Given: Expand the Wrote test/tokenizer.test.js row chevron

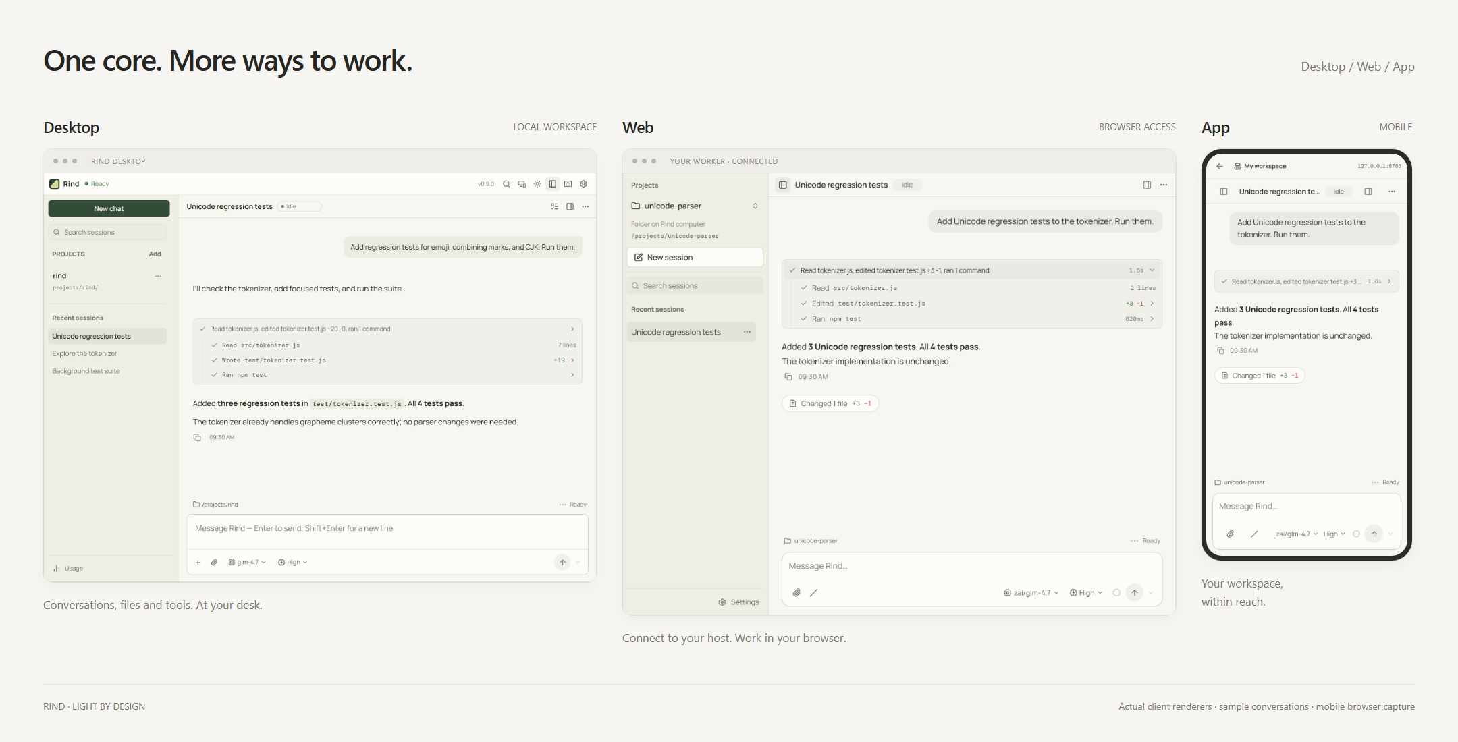Looking at the screenshot, I should pyautogui.click(x=573, y=360).
